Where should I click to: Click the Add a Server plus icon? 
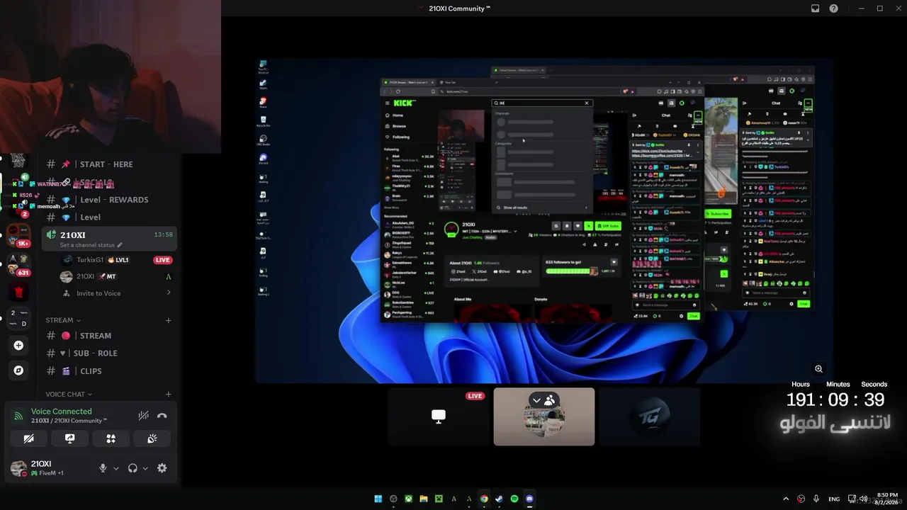point(18,346)
